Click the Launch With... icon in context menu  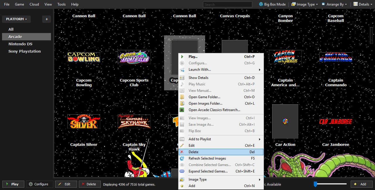(182, 70)
